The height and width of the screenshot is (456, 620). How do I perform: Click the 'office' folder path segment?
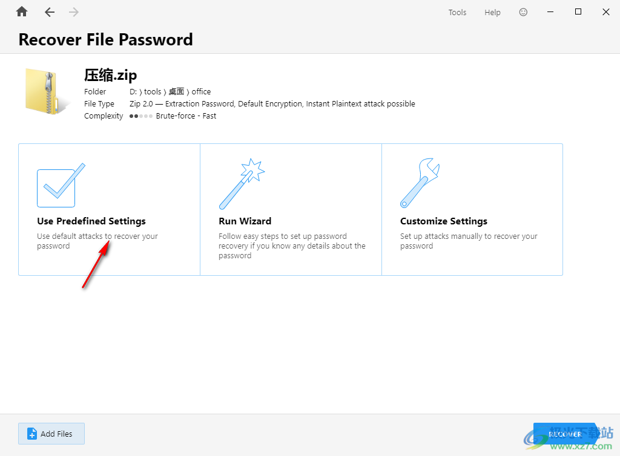pyautogui.click(x=201, y=91)
